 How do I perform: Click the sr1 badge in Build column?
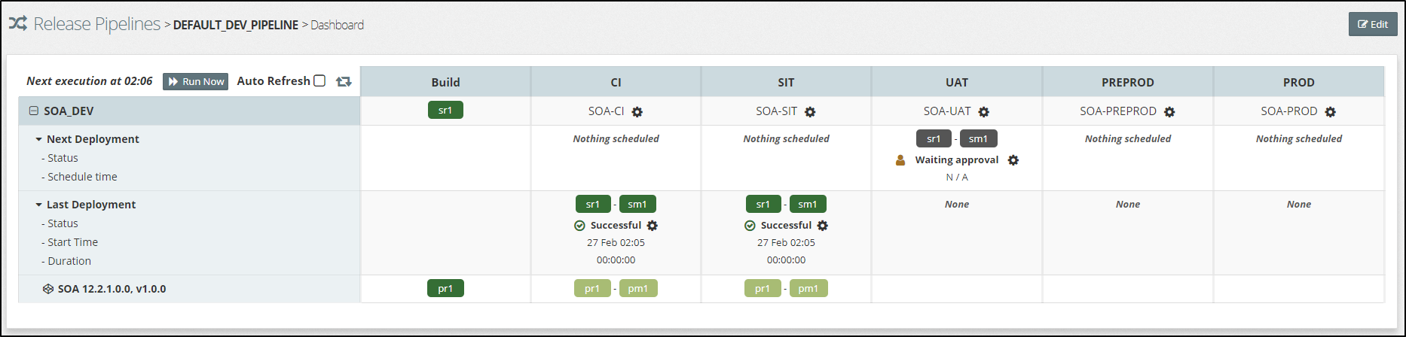(x=445, y=110)
